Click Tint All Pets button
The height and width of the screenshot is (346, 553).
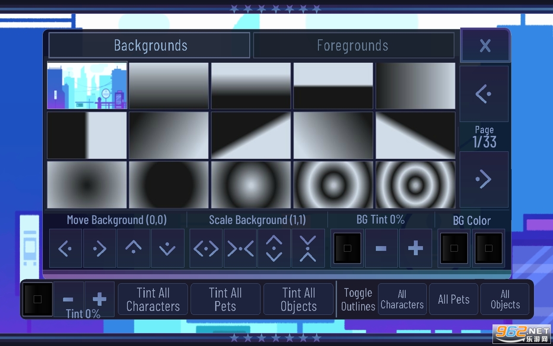(x=226, y=299)
